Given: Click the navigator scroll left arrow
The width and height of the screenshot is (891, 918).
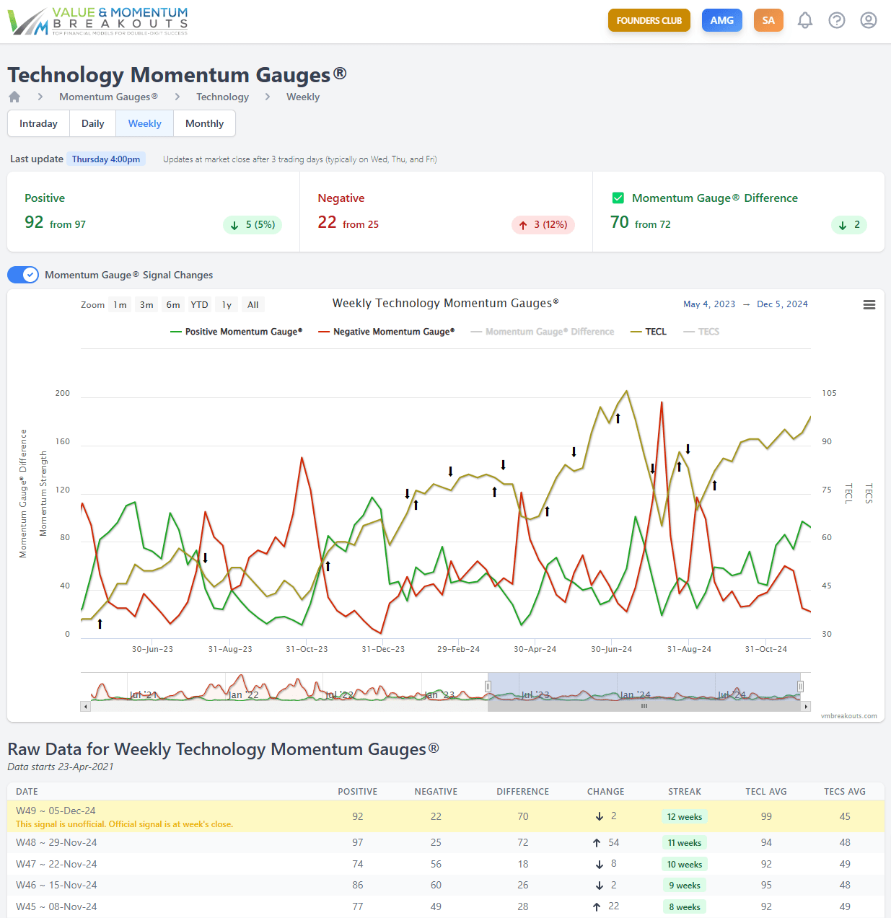Looking at the screenshot, I should click(86, 707).
